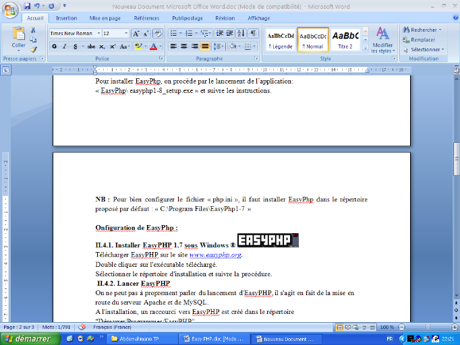Apply numbered list
The height and width of the screenshot is (345, 460).
[x=190, y=33]
